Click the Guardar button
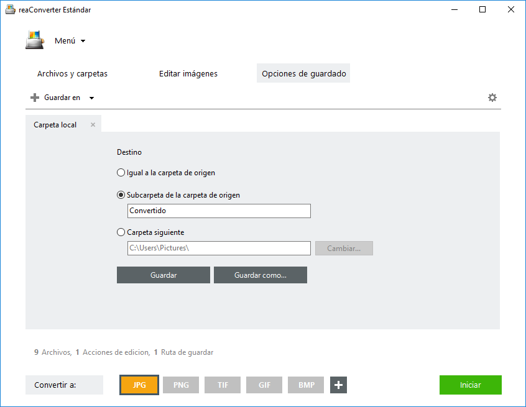The width and height of the screenshot is (526, 407). coord(164,275)
